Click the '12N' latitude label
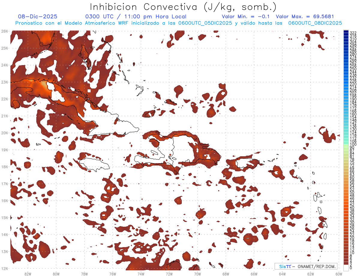This screenshot has height=278, width=360. [4, 268]
